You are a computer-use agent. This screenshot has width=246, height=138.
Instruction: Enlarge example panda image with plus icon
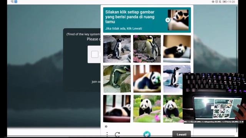(168, 20)
